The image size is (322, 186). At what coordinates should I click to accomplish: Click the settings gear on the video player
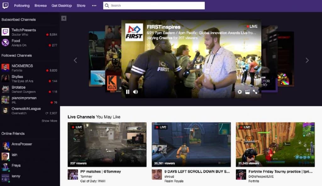click(x=240, y=92)
